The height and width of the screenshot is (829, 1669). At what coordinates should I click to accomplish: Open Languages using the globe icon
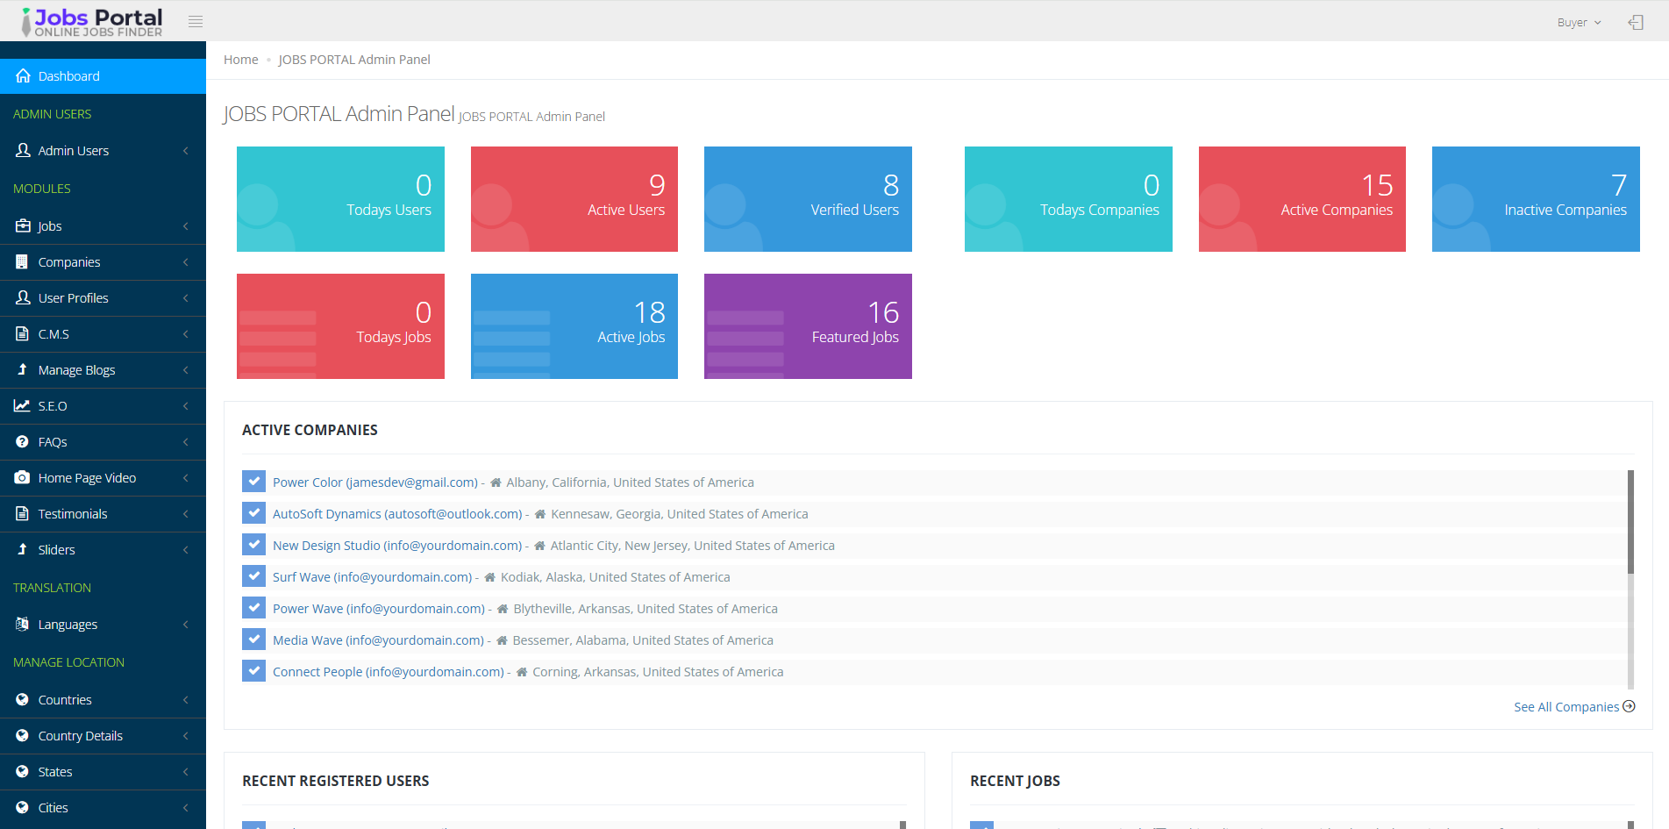(x=23, y=624)
